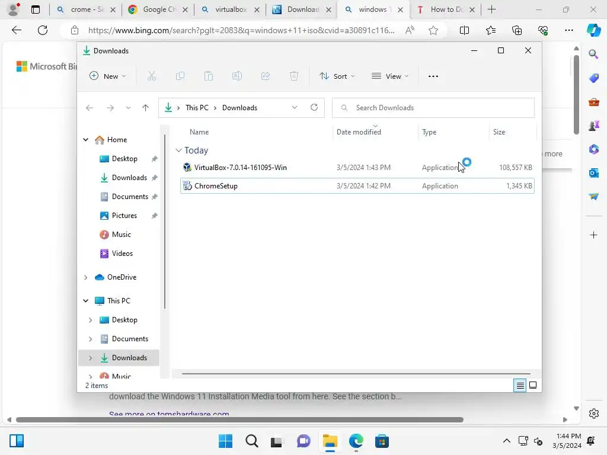Sort by the Name column header
Viewport: 607px width, 455px height.
coord(199,132)
